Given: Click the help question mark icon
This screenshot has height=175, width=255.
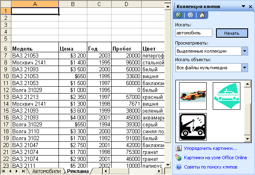Looking at the screenshot, I should (x=179, y=167).
